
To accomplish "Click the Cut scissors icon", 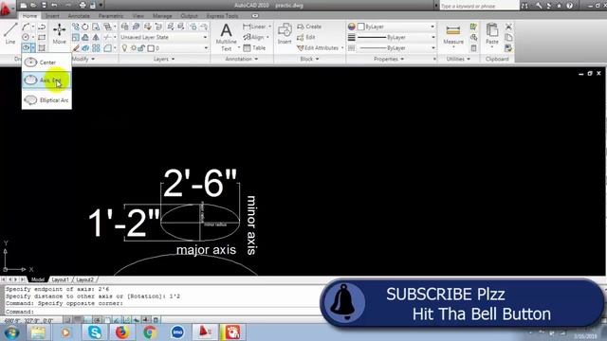I will pos(508,27).
